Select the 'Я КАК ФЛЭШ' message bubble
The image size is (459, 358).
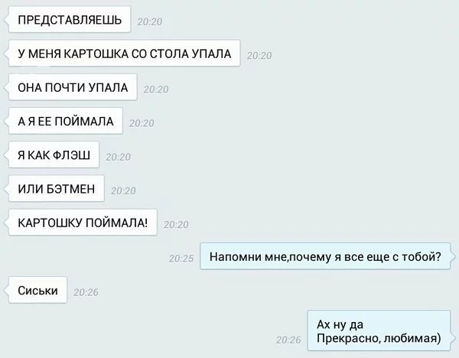pos(54,155)
